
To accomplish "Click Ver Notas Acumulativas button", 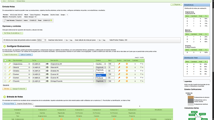I will click(x=13, y=33).
